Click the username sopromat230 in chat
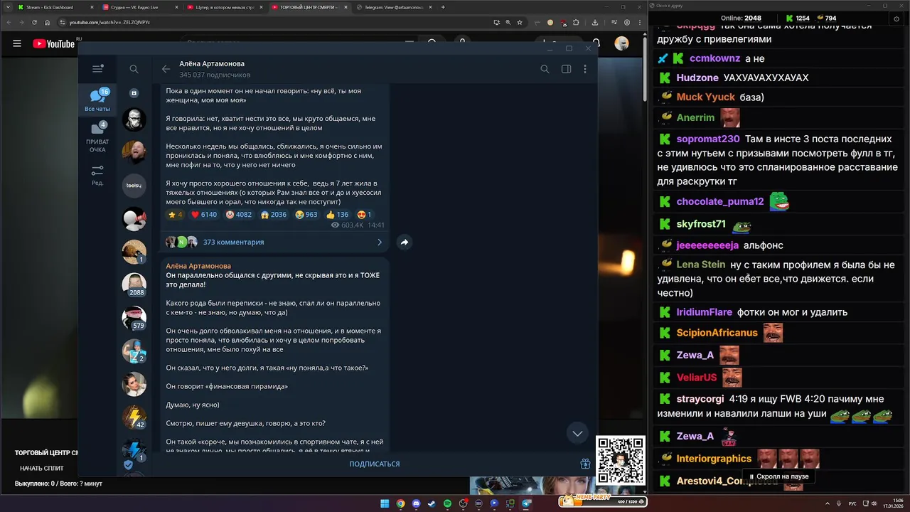This screenshot has height=512, width=910. [708, 139]
